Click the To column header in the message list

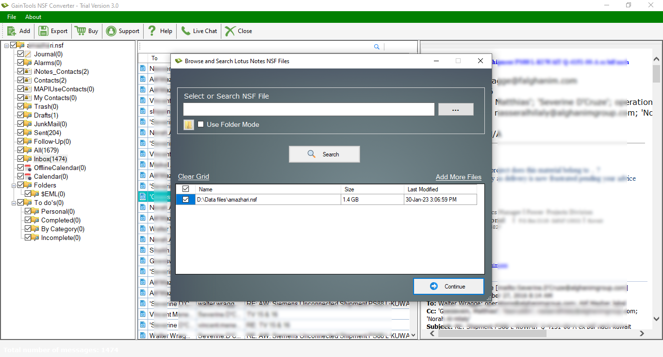pos(154,58)
